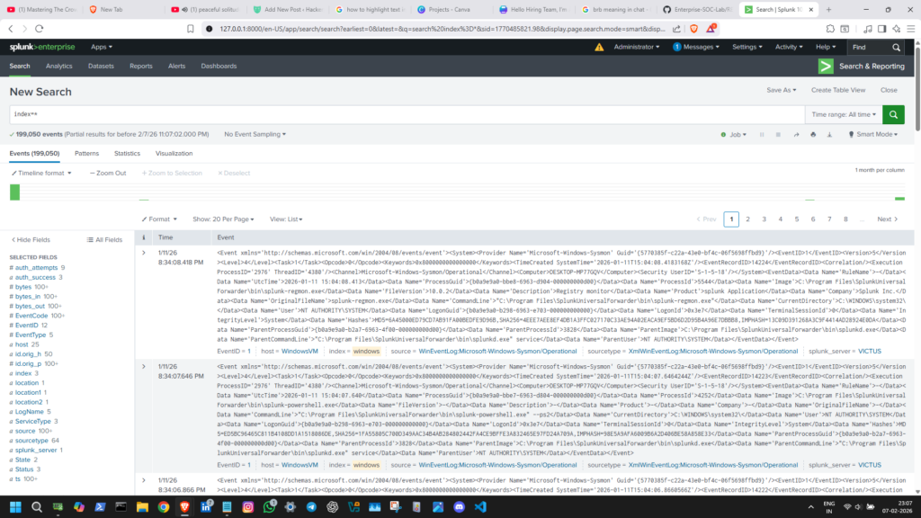This screenshot has width=921, height=518.
Task: Switch to the Statistics tab
Action: click(127, 154)
